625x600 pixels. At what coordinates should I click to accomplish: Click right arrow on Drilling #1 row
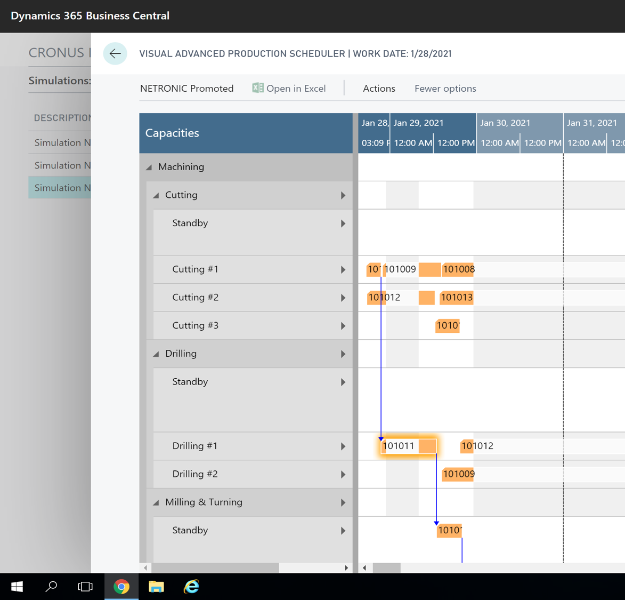pos(343,446)
